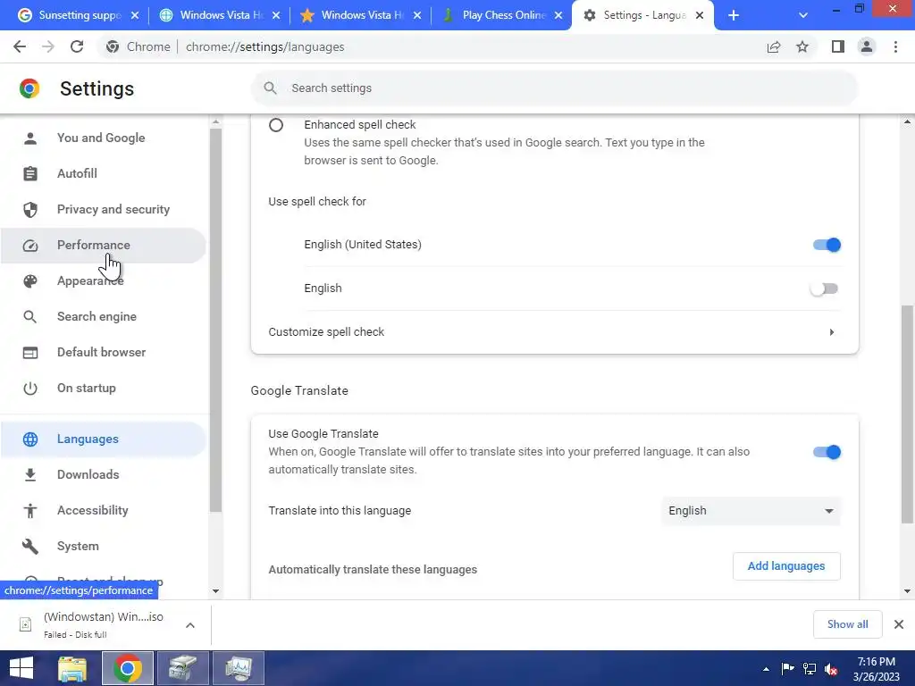Click the Appearance palette icon
This screenshot has width=915, height=686.
point(30,281)
